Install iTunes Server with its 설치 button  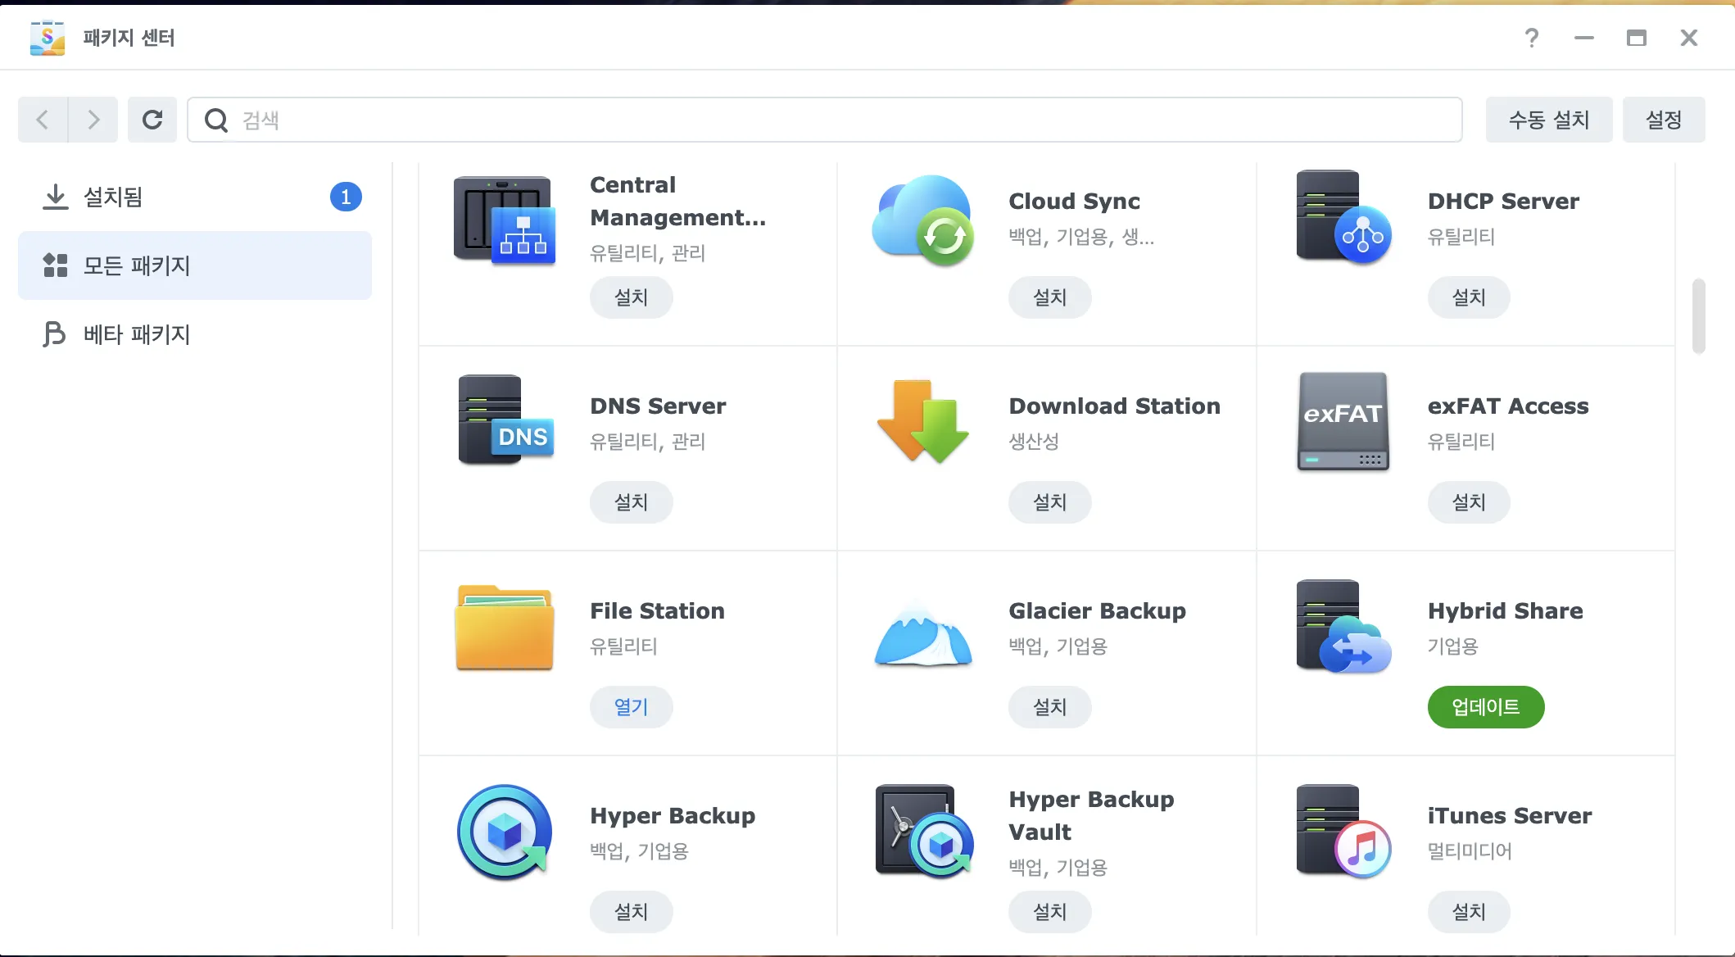(1469, 912)
